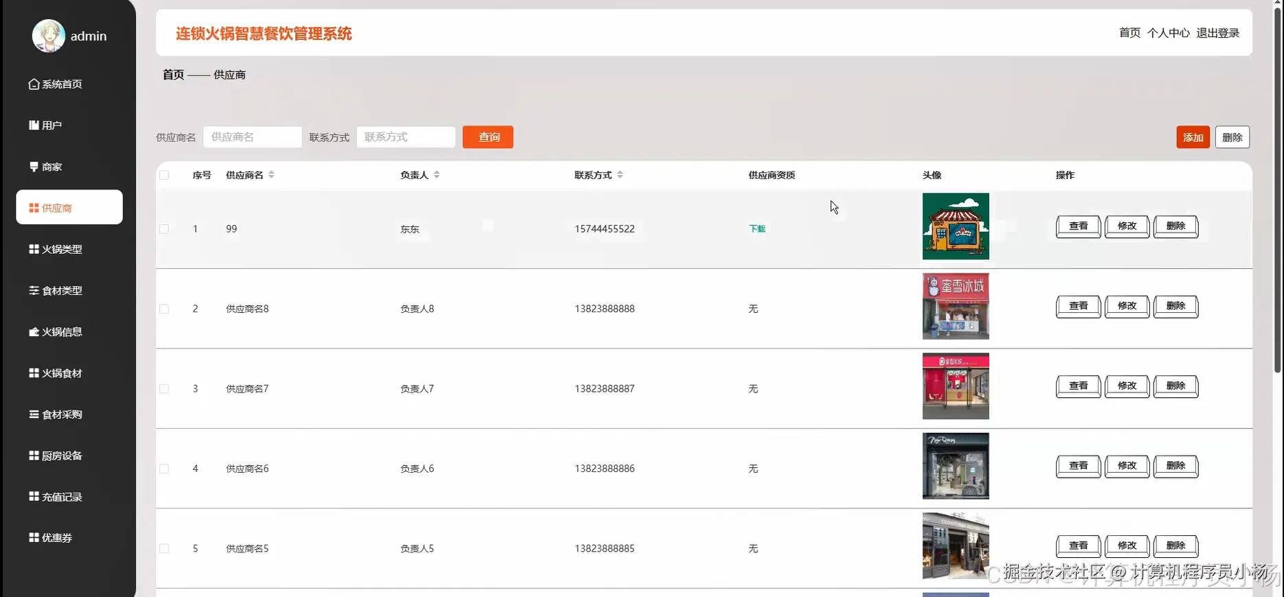
Task: Click 修改 for supplier 99
Action: point(1127,226)
